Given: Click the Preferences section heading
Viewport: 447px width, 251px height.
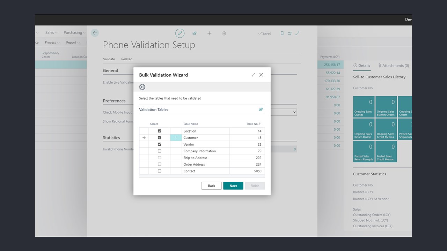Looking at the screenshot, I should [114, 101].
